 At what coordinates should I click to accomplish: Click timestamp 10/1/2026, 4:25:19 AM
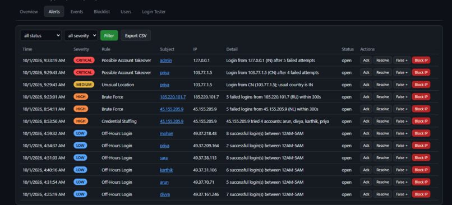[x=44, y=194]
